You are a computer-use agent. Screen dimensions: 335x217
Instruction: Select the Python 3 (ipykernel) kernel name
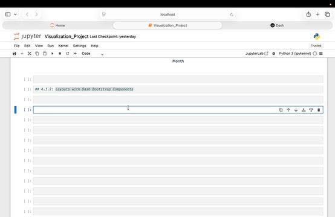(x=295, y=54)
